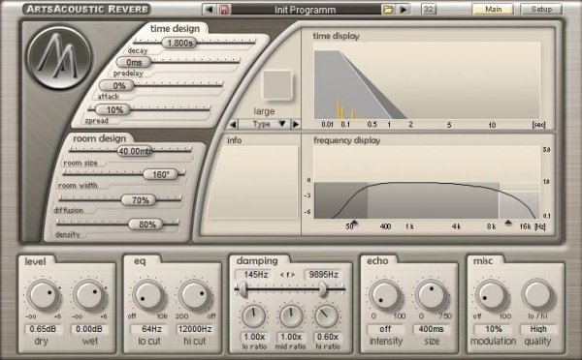The height and width of the screenshot is (360, 582).
Task: Click the room size slider handle 40.00mtr
Action: 135,151
